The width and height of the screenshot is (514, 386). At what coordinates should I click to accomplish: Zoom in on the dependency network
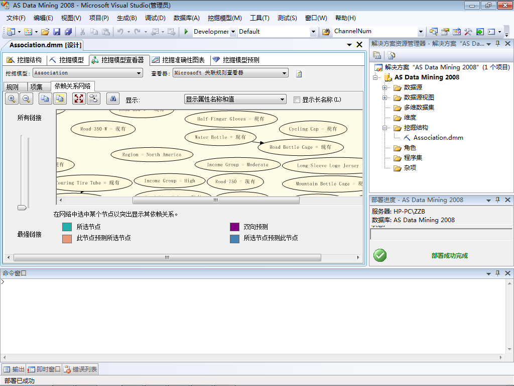(12, 99)
